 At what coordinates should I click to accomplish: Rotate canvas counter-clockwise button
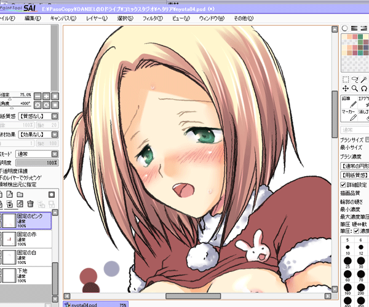pyautogui.click(x=38, y=105)
